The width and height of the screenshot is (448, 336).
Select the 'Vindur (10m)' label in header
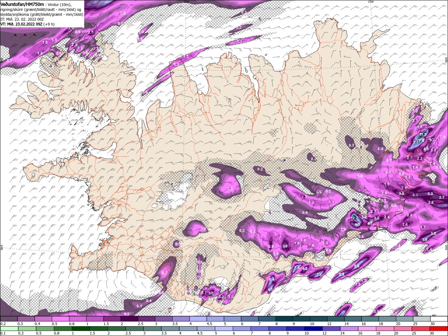(x=59, y=4)
